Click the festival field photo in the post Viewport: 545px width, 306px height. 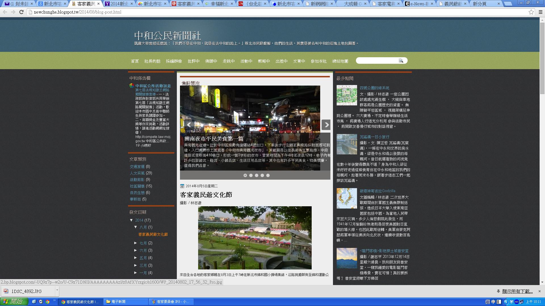pos(255,238)
